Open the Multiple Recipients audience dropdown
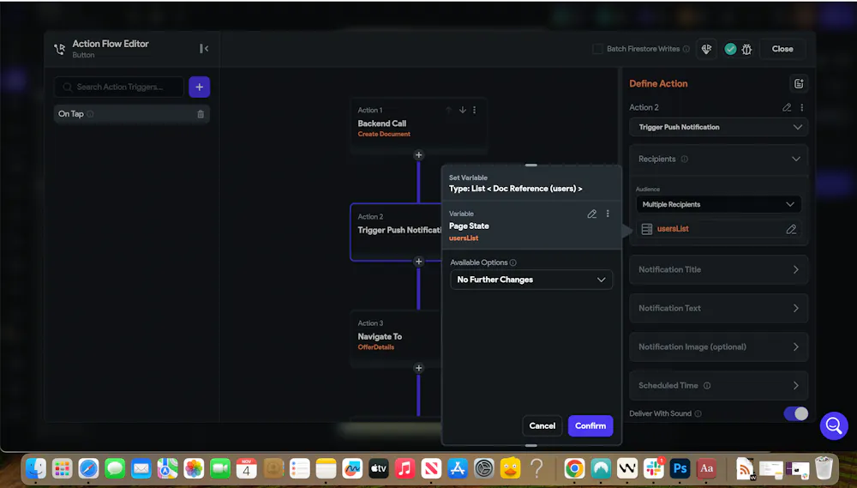Image resolution: width=857 pixels, height=488 pixels. pos(718,204)
